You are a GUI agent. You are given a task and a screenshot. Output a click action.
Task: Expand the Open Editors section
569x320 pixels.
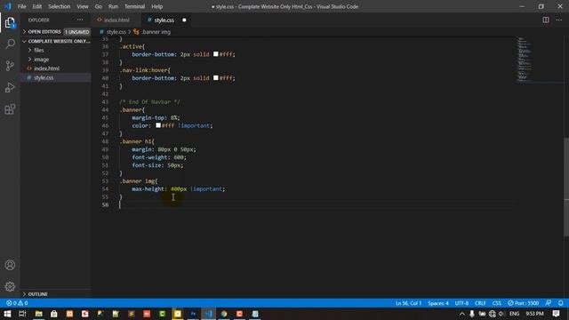point(55,32)
